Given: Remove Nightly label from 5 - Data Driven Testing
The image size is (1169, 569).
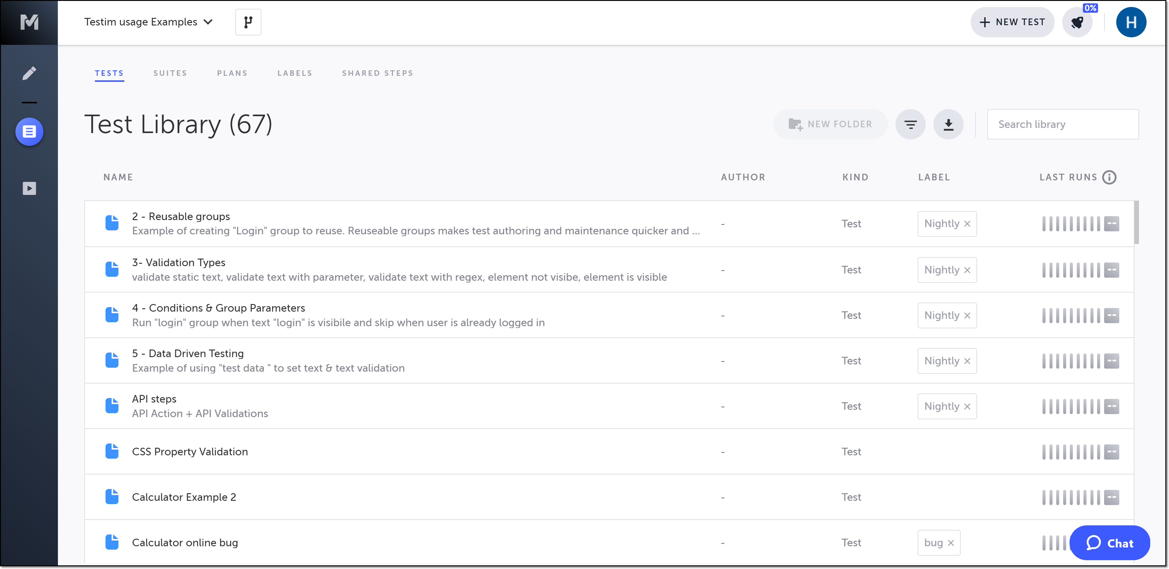Looking at the screenshot, I should click(967, 361).
